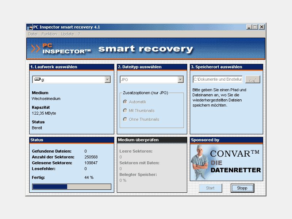
Task: Click the 122,35 MByte capacity value
Action: [44, 113]
